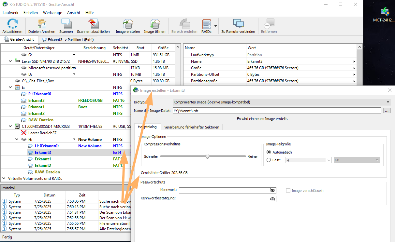Close the Image erstellen dialog
This screenshot has width=395, height=242.
click(x=390, y=90)
